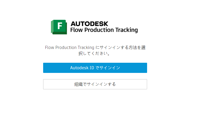The height and width of the screenshot is (113, 204).
Task: Click the sign-in method instruction text
Action: [x=95, y=48]
